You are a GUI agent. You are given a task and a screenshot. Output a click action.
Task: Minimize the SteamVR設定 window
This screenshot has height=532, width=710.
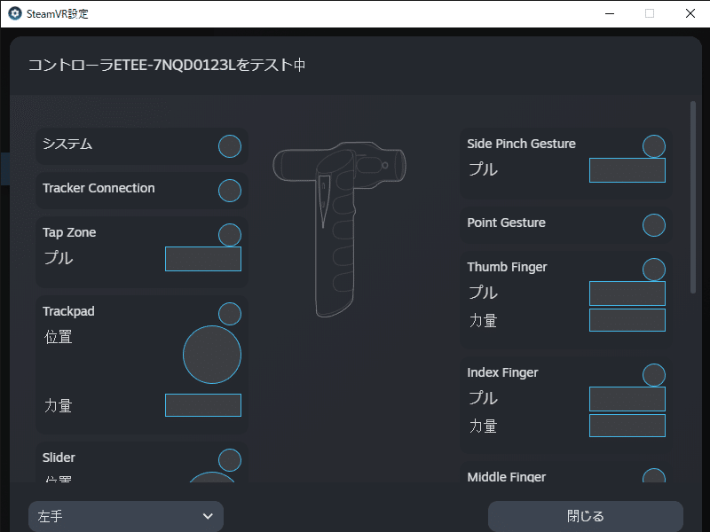coord(610,13)
